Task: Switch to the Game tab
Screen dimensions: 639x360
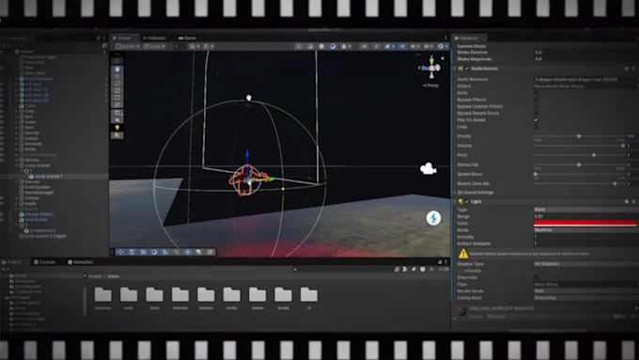Action: (187, 38)
